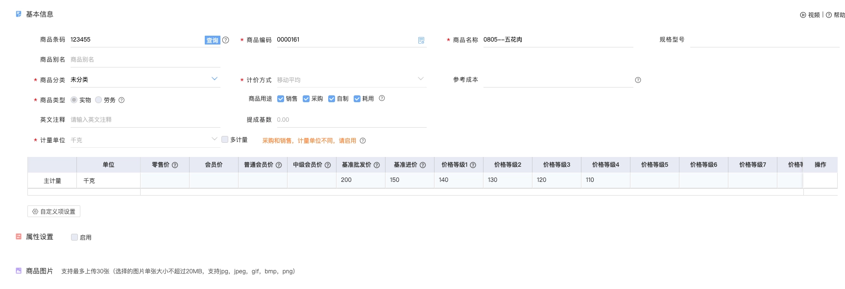Click help icon next to 基准批发价 header
This screenshot has height=289, width=845.
377,165
